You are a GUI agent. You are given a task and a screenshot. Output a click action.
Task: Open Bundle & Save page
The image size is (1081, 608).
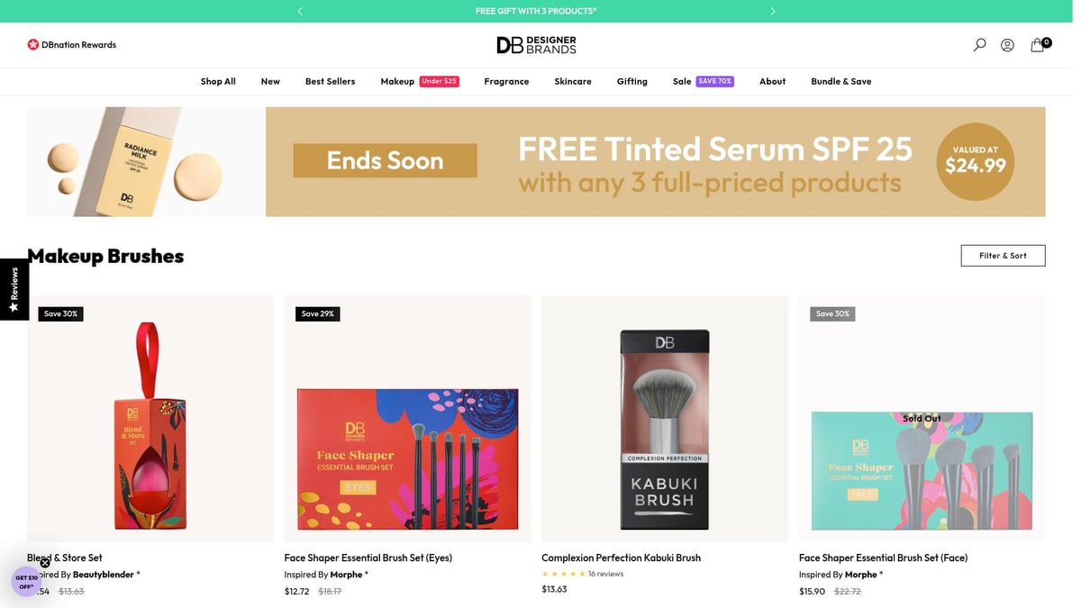pos(840,81)
